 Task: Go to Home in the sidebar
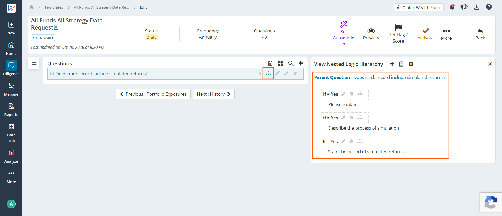click(x=11, y=49)
